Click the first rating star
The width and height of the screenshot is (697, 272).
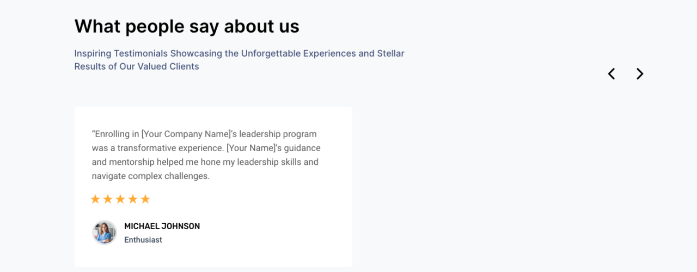[95, 199]
